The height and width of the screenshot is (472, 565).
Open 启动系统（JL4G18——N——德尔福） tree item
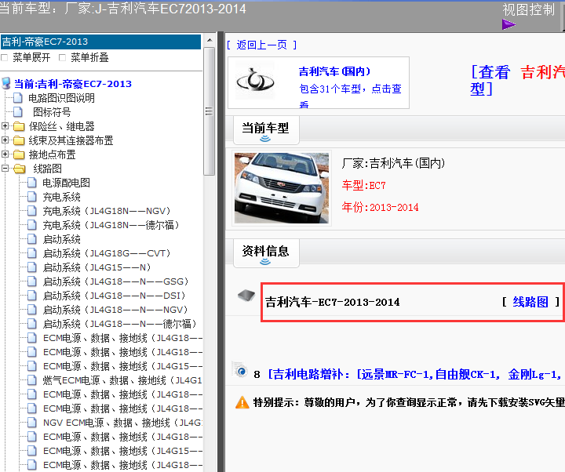tap(120, 324)
